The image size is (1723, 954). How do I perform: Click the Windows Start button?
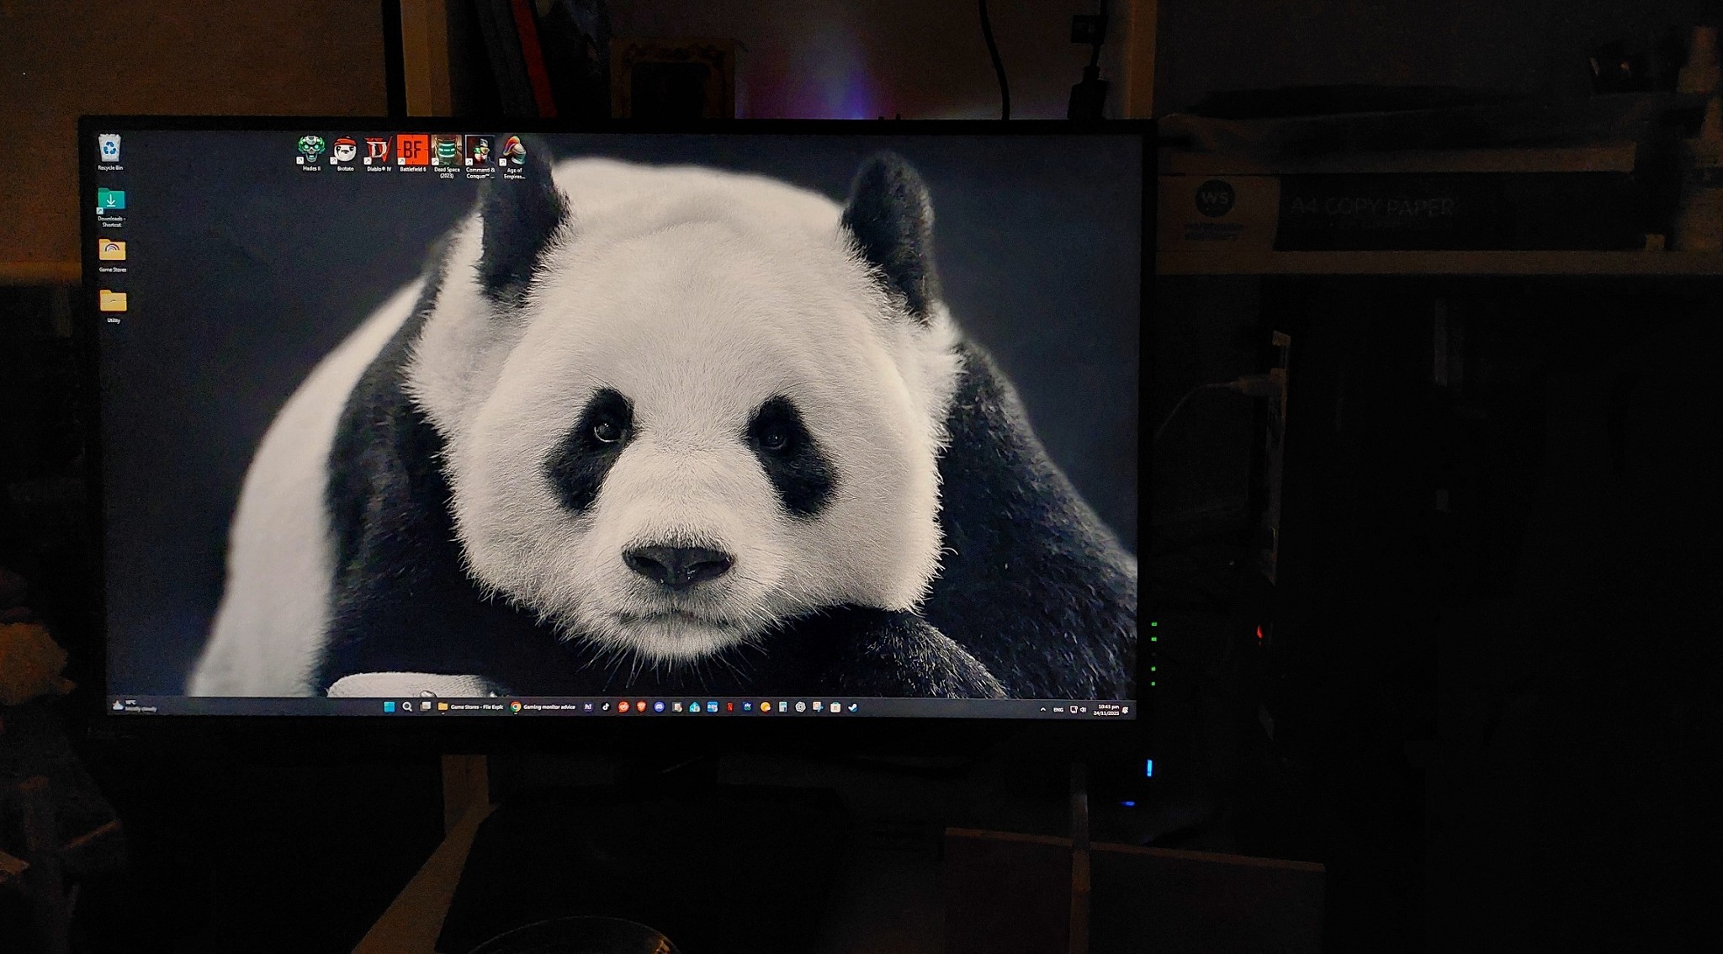click(389, 707)
